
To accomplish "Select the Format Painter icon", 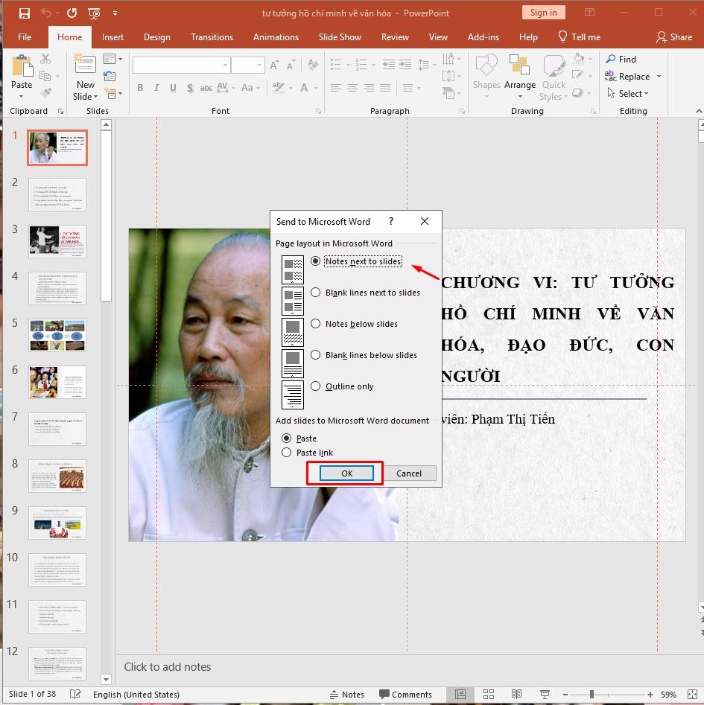I will pos(45,92).
